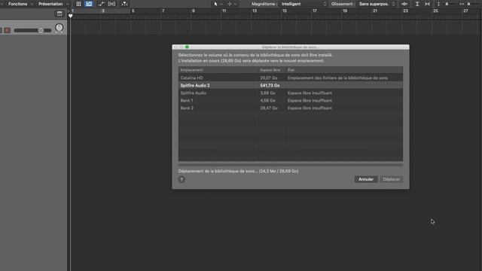Open the secondary marquee tool menu

click(x=232, y=4)
